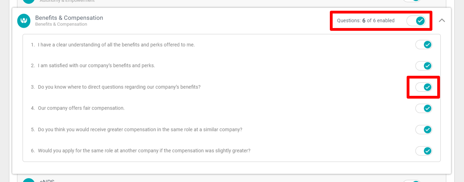
Task: Select the "I am satisfied with our company's benefits" text
Action: pyautogui.click(x=96, y=65)
